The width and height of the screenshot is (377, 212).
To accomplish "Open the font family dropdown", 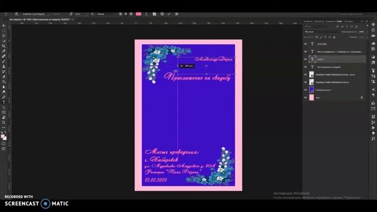I will [x=35, y=14].
